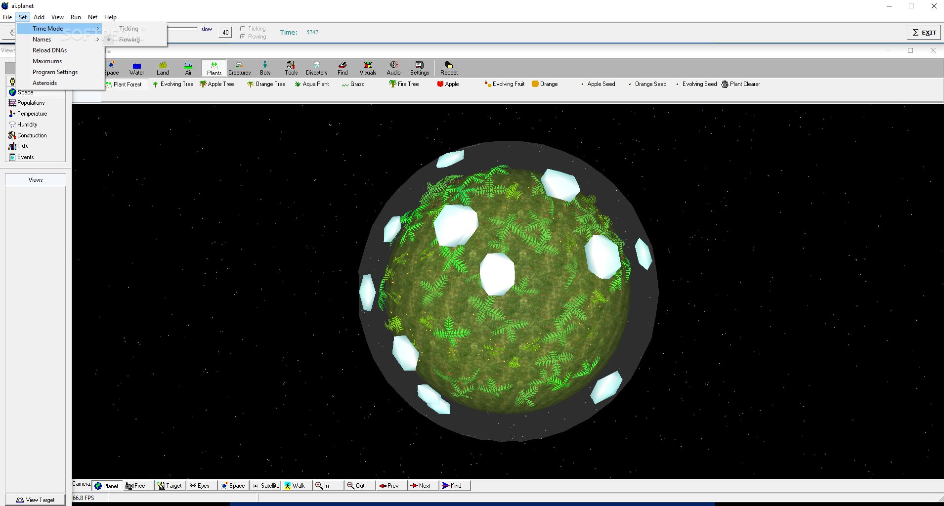Switch camera to Satellite mode
Viewport: 944px width, 506px height.
click(266, 486)
